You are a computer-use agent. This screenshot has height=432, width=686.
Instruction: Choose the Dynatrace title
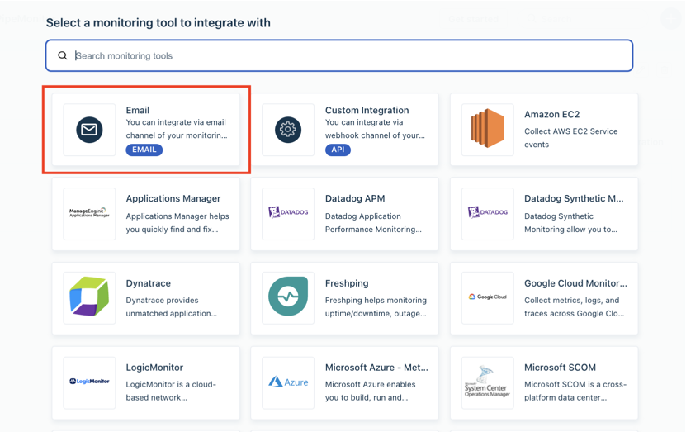[x=149, y=283]
